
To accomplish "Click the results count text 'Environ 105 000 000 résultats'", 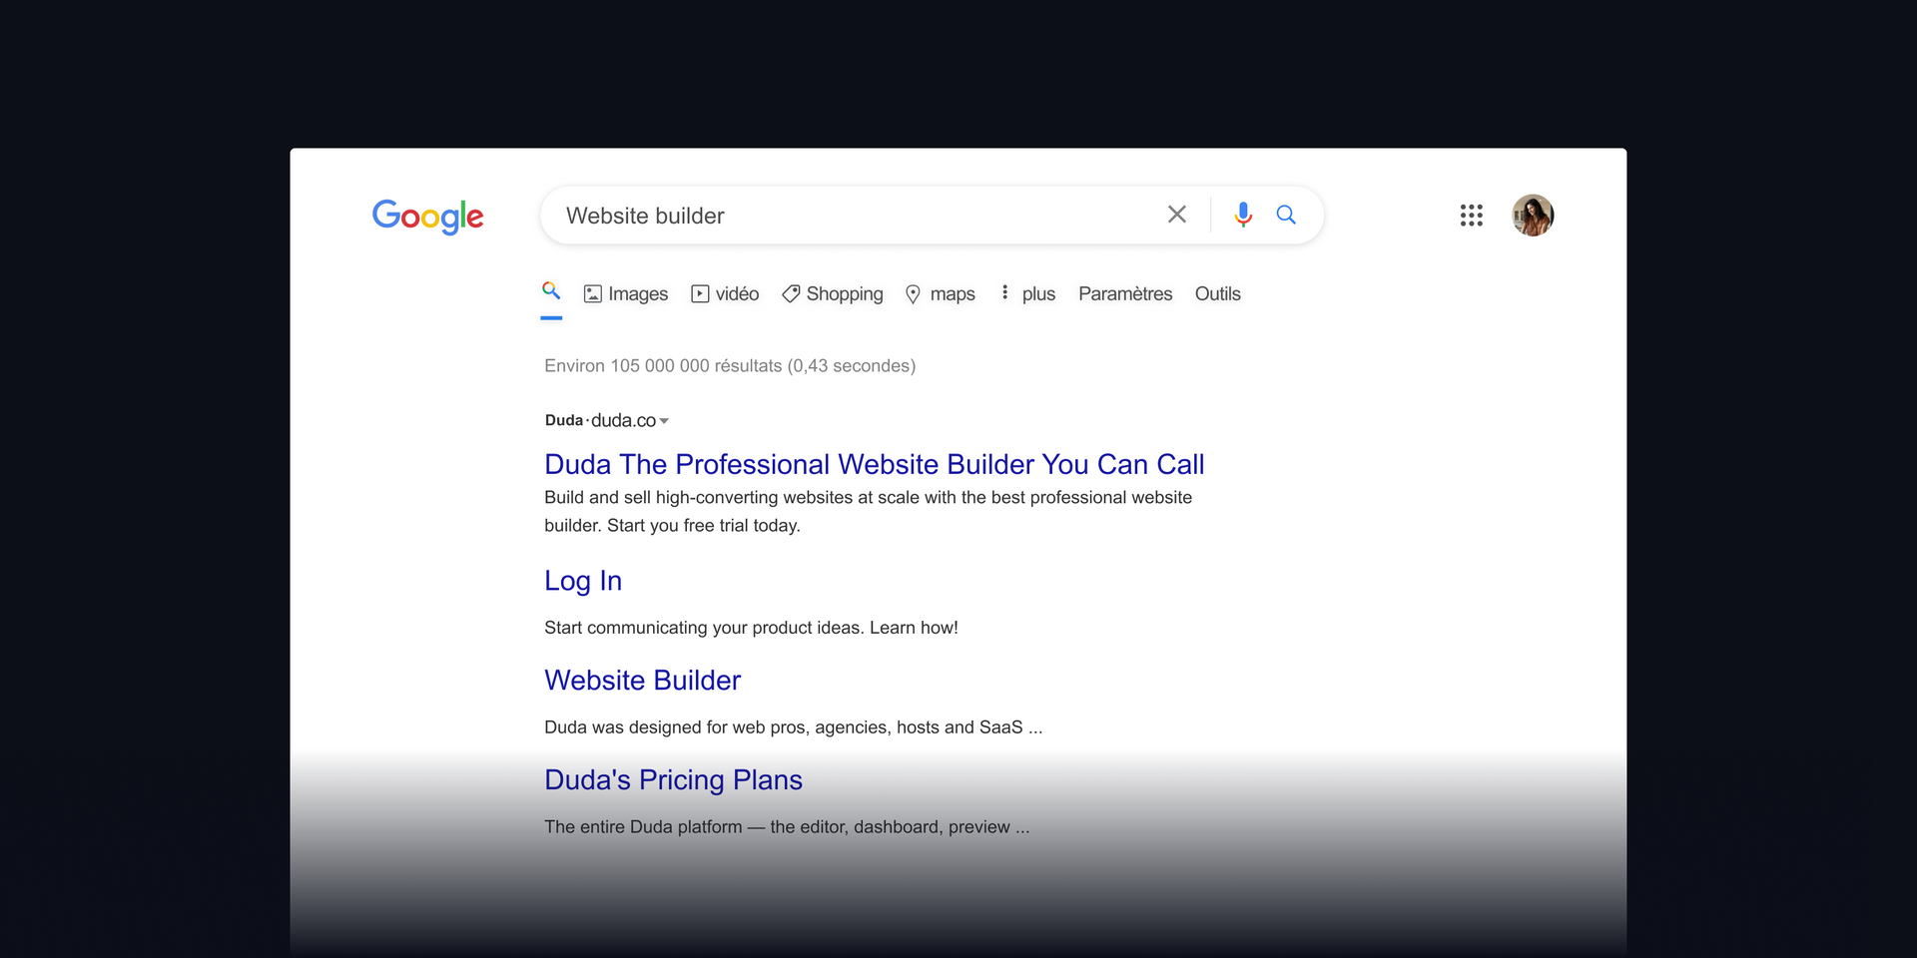I will tap(663, 366).
